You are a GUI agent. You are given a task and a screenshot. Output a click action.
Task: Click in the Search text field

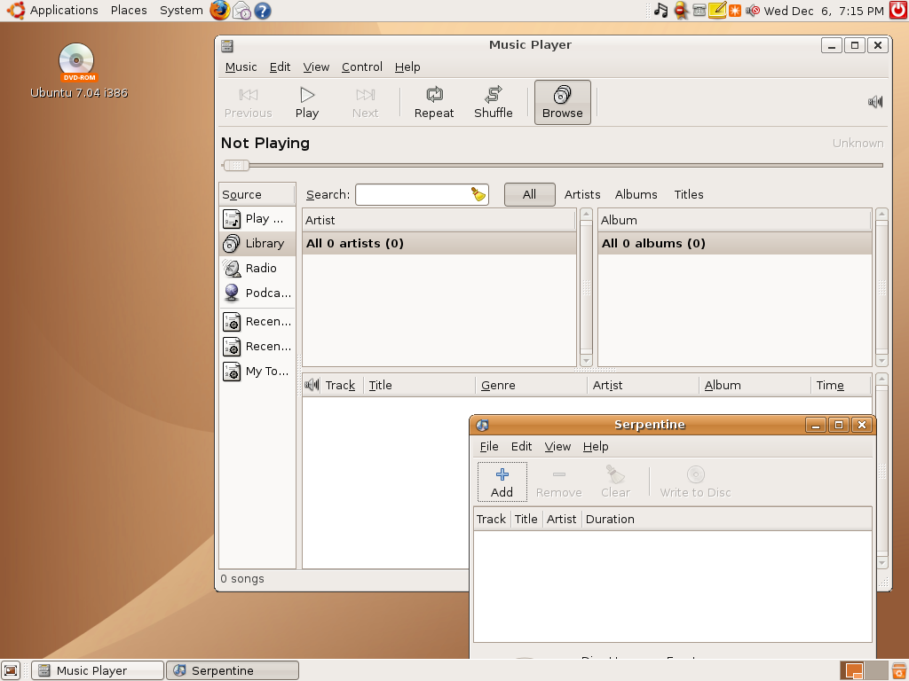tap(412, 194)
